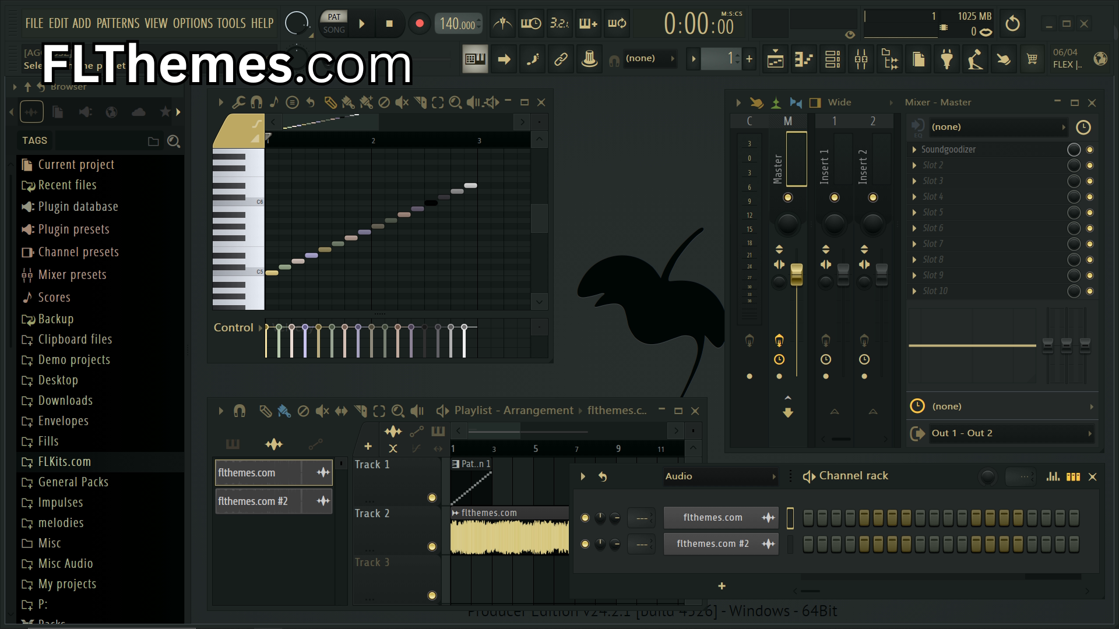Screen dimensions: 1119x629
Task: Toggle the Channel rack step/piano view icon
Action: pyautogui.click(x=1073, y=476)
